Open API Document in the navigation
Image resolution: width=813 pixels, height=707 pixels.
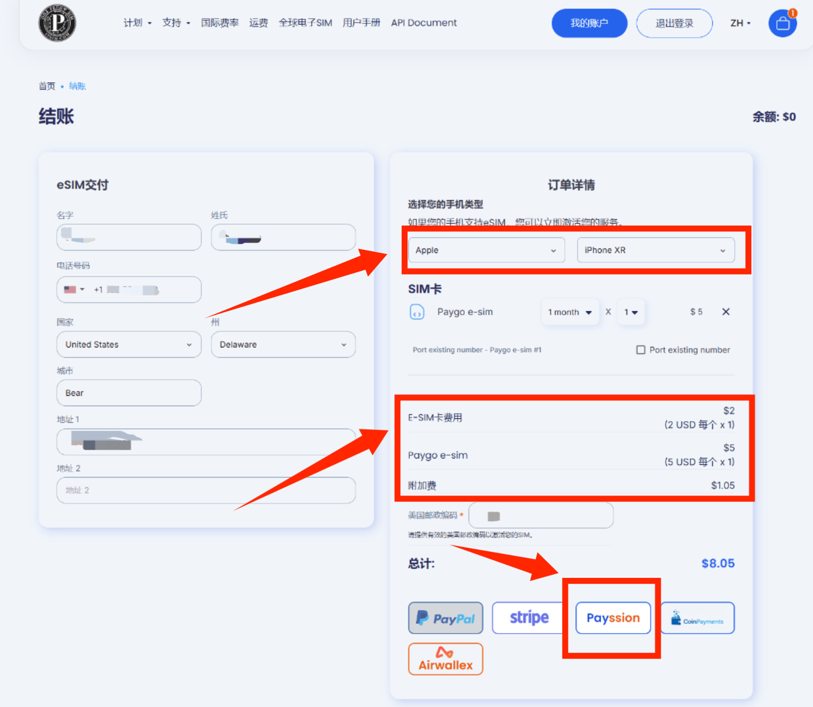tap(424, 23)
